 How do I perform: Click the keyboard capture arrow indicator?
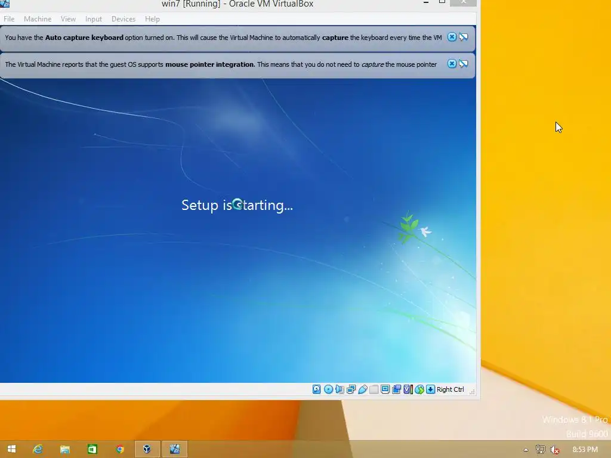[430, 389]
